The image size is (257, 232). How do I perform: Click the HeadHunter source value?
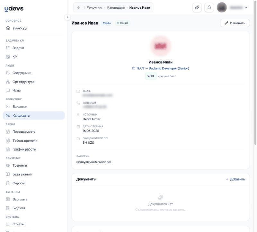pos(92,119)
